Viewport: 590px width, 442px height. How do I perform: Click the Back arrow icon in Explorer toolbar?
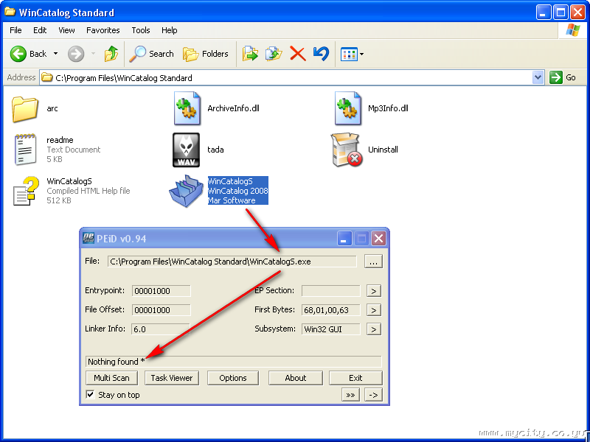coord(18,54)
